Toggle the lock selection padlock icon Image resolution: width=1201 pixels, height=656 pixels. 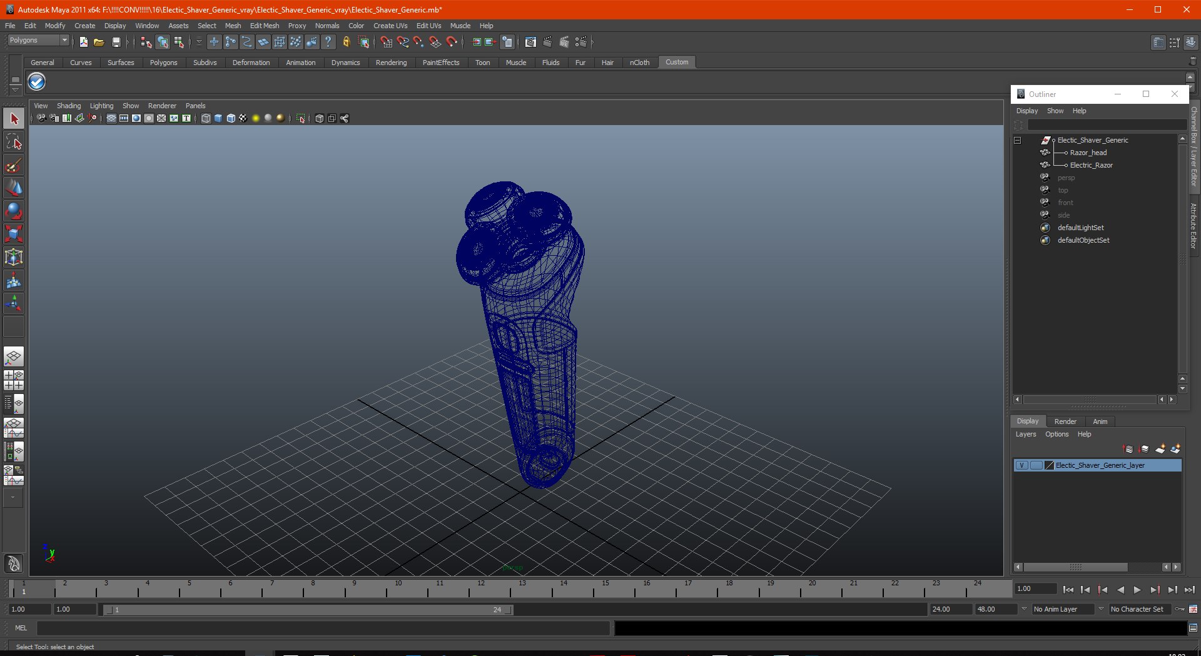pyautogui.click(x=346, y=42)
